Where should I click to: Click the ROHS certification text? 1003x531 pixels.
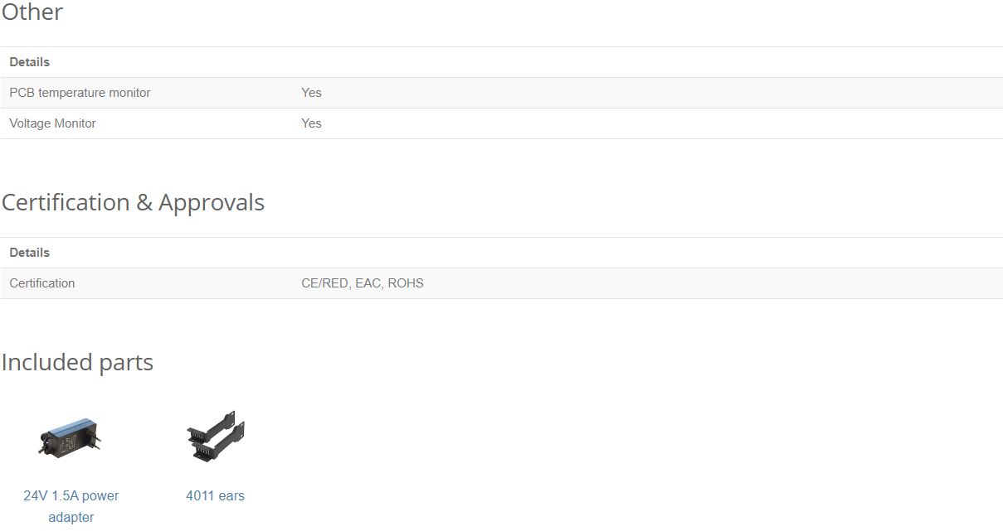click(406, 283)
